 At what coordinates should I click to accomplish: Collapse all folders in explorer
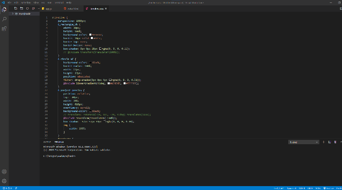pos(33,8)
